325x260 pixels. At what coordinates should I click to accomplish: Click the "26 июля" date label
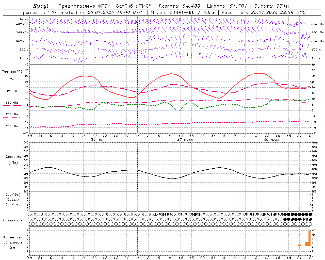pyautogui.click(x=99, y=140)
